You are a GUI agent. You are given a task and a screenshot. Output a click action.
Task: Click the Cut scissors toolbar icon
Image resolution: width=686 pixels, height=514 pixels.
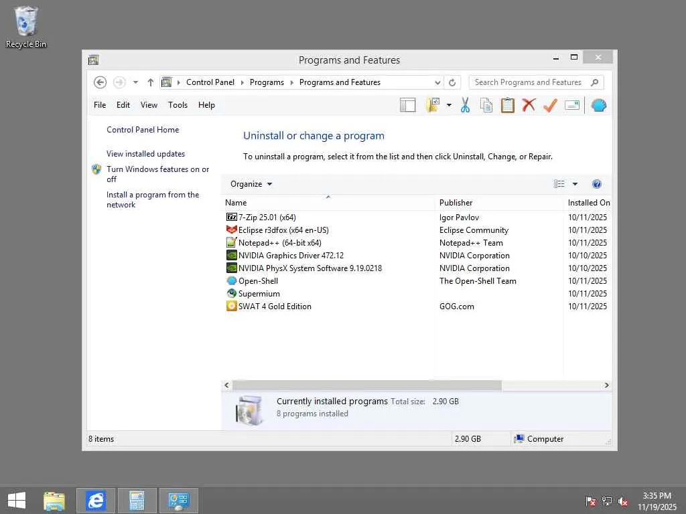pyautogui.click(x=465, y=105)
